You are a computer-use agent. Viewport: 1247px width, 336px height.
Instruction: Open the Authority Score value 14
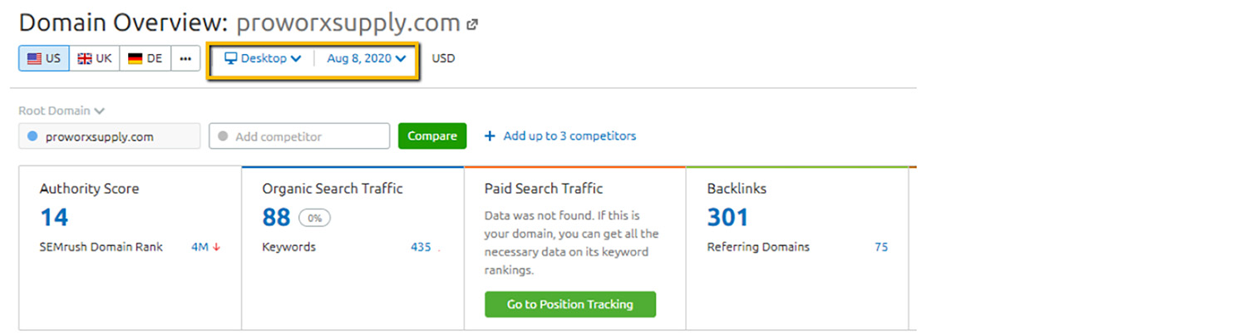[54, 218]
